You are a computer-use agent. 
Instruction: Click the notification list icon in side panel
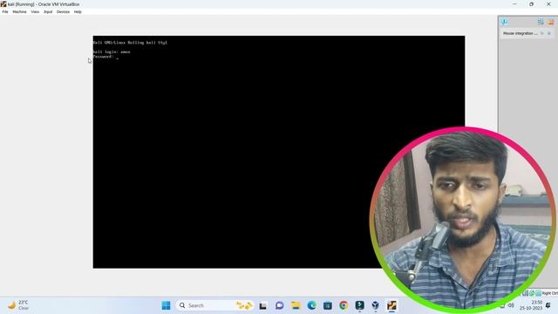coord(541,22)
